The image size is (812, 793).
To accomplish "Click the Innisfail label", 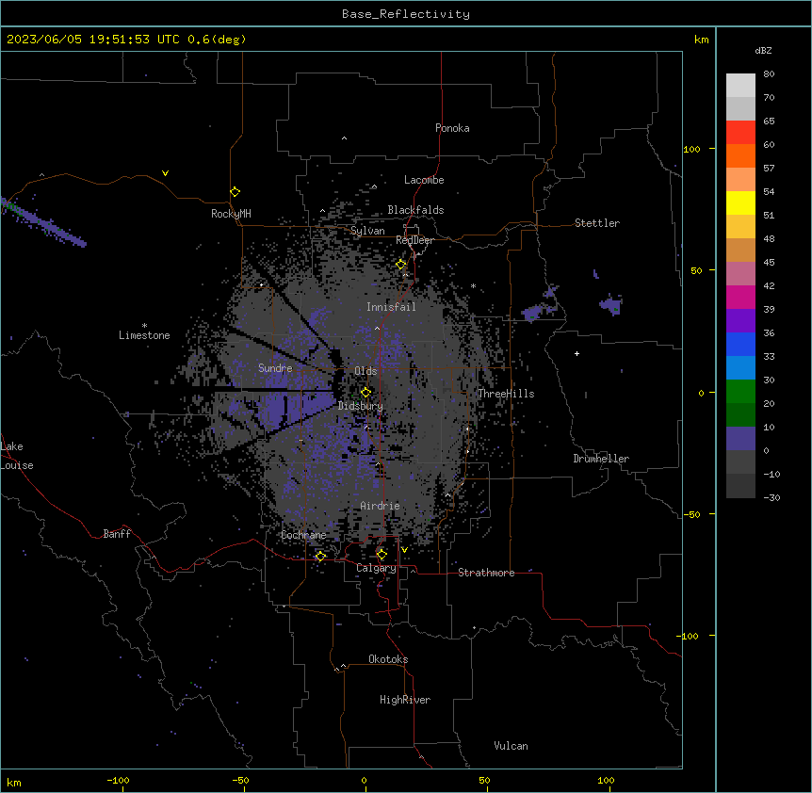I will coord(391,307).
